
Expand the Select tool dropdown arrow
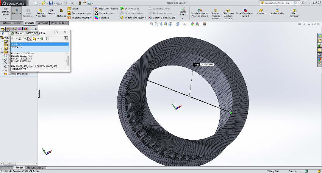point(76,3)
